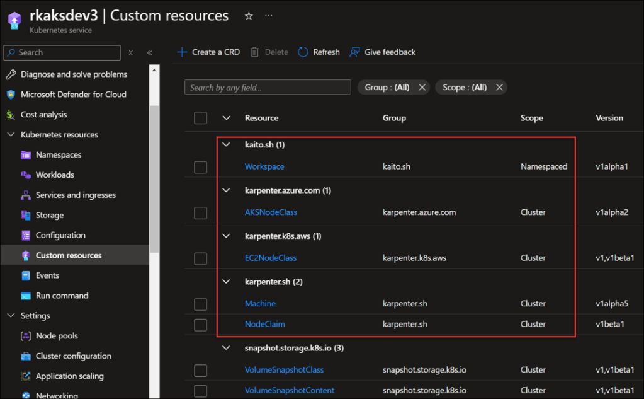Collapse the kaito.sh group
The image size is (644, 399).
pyautogui.click(x=227, y=145)
